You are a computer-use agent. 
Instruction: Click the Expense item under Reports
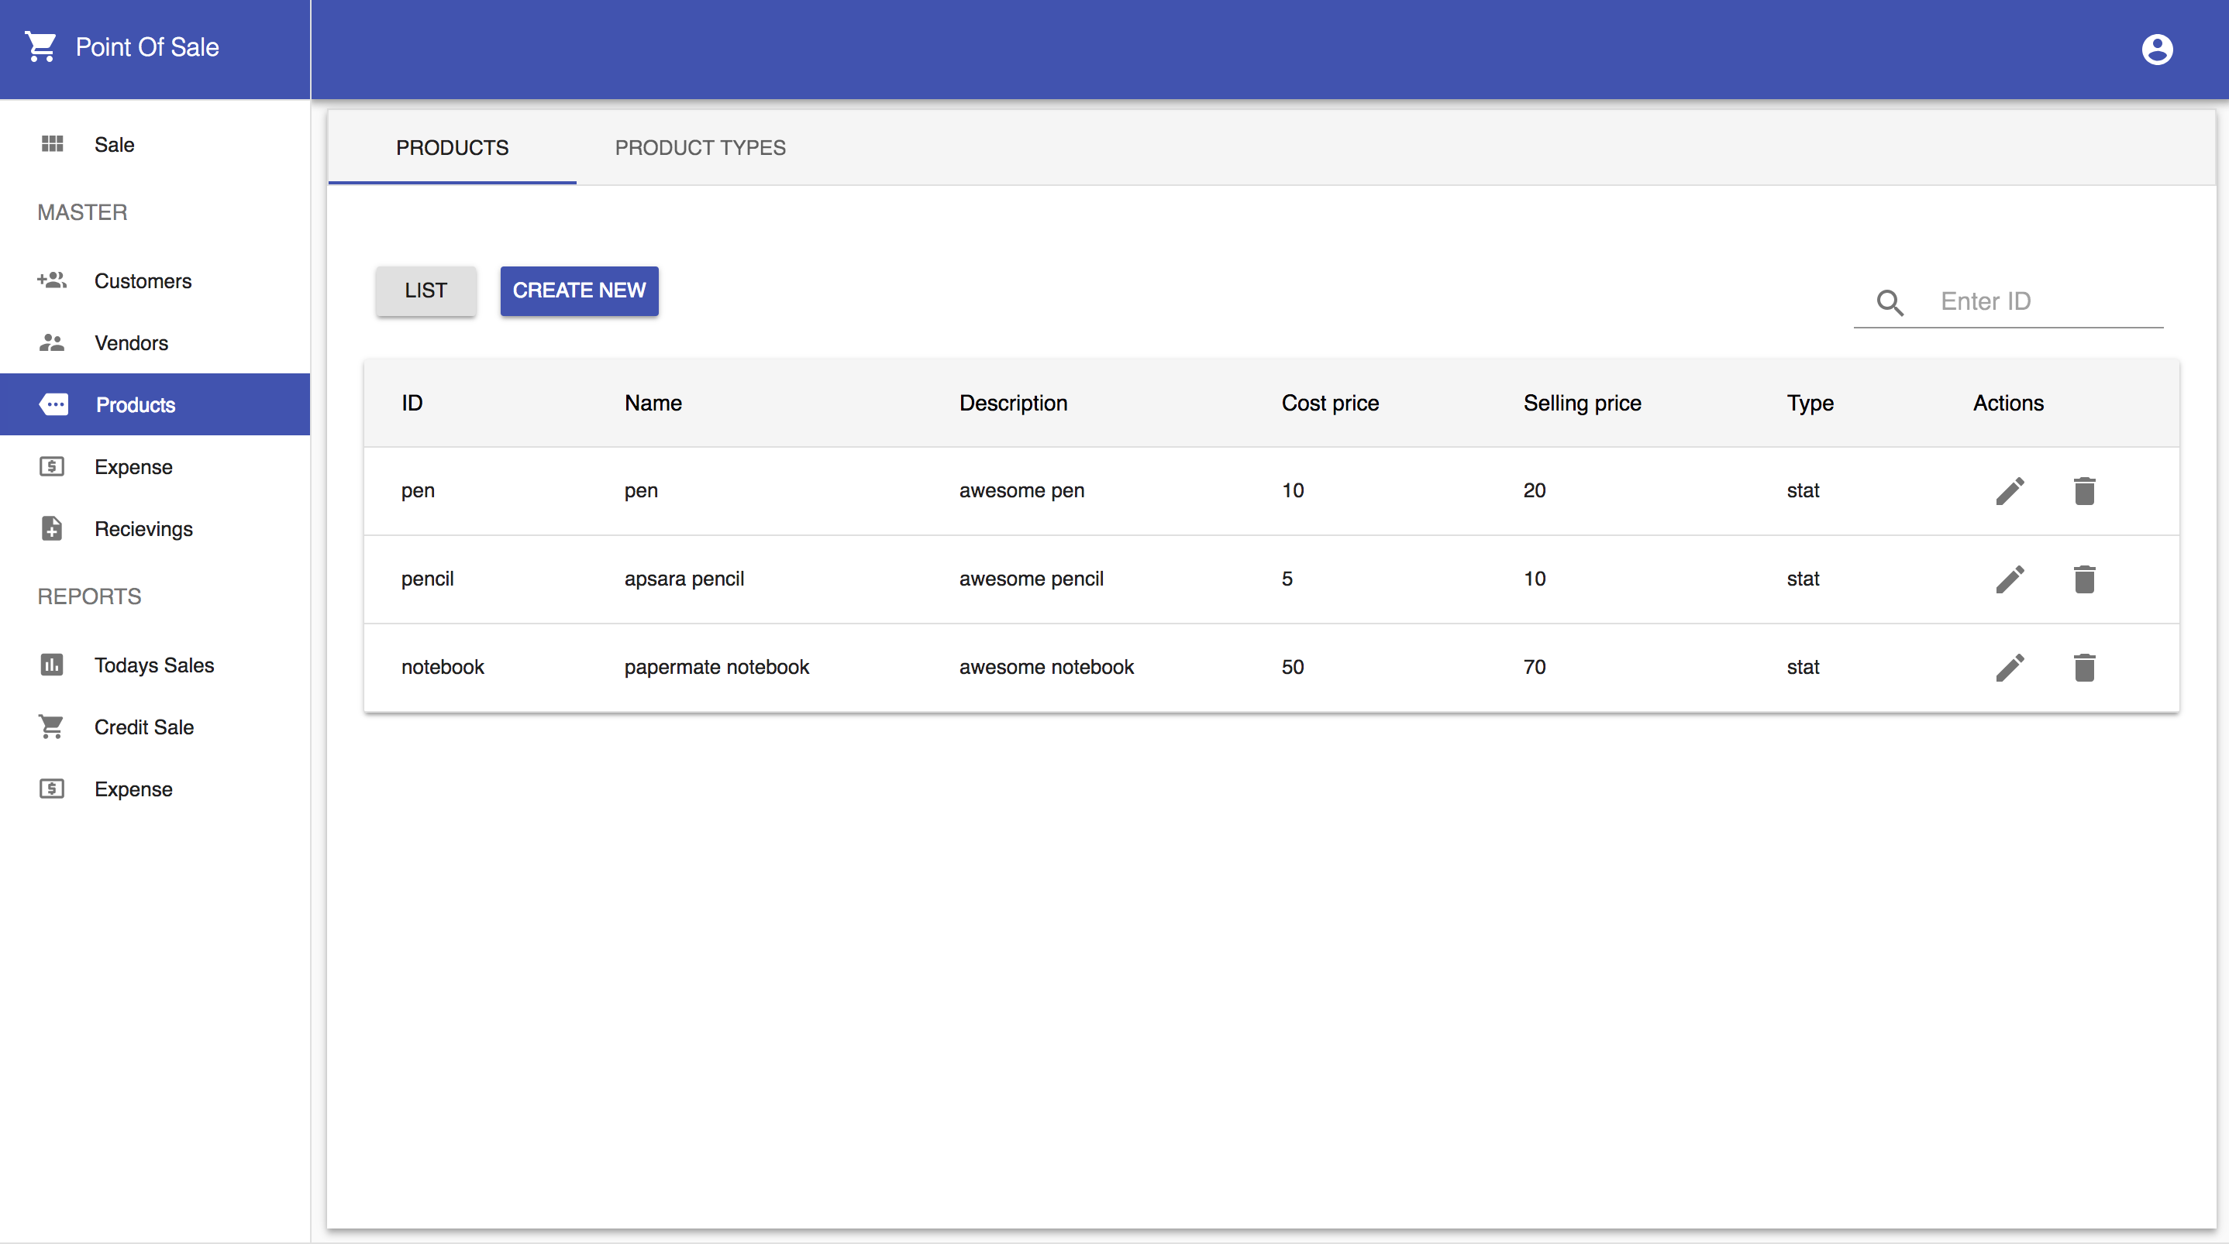tap(132, 789)
